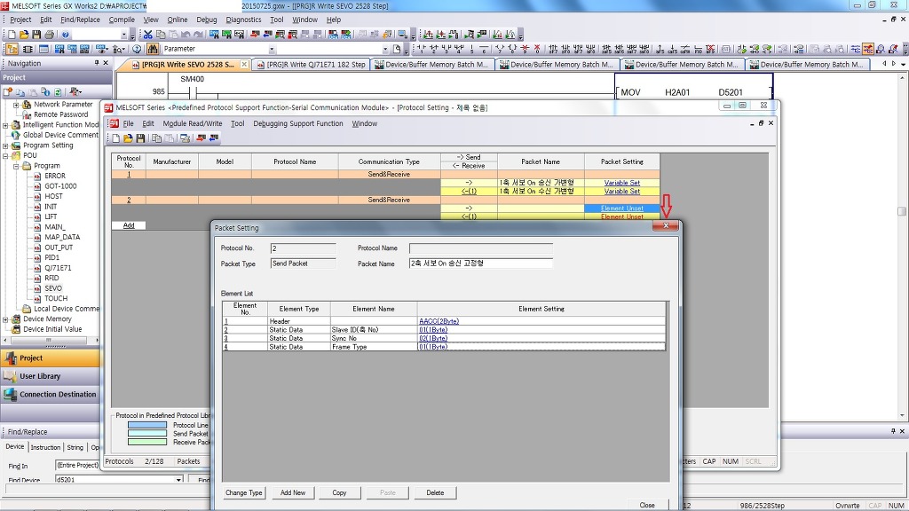Open the Connection Destination navigation view
This screenshot has height=511, width=909.
[x=57, y=395]
